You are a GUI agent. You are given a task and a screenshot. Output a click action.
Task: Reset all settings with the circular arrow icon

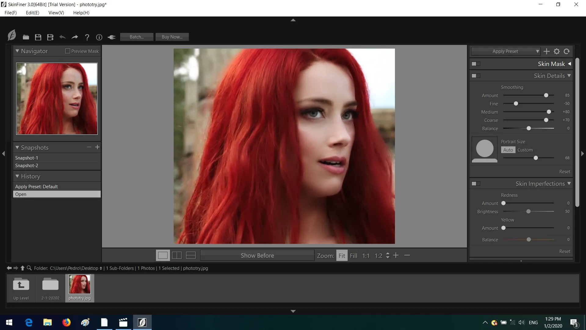click(567, 51)
